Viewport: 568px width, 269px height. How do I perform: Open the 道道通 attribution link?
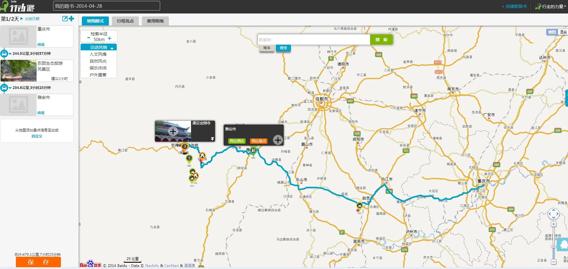tap(190, 265)
